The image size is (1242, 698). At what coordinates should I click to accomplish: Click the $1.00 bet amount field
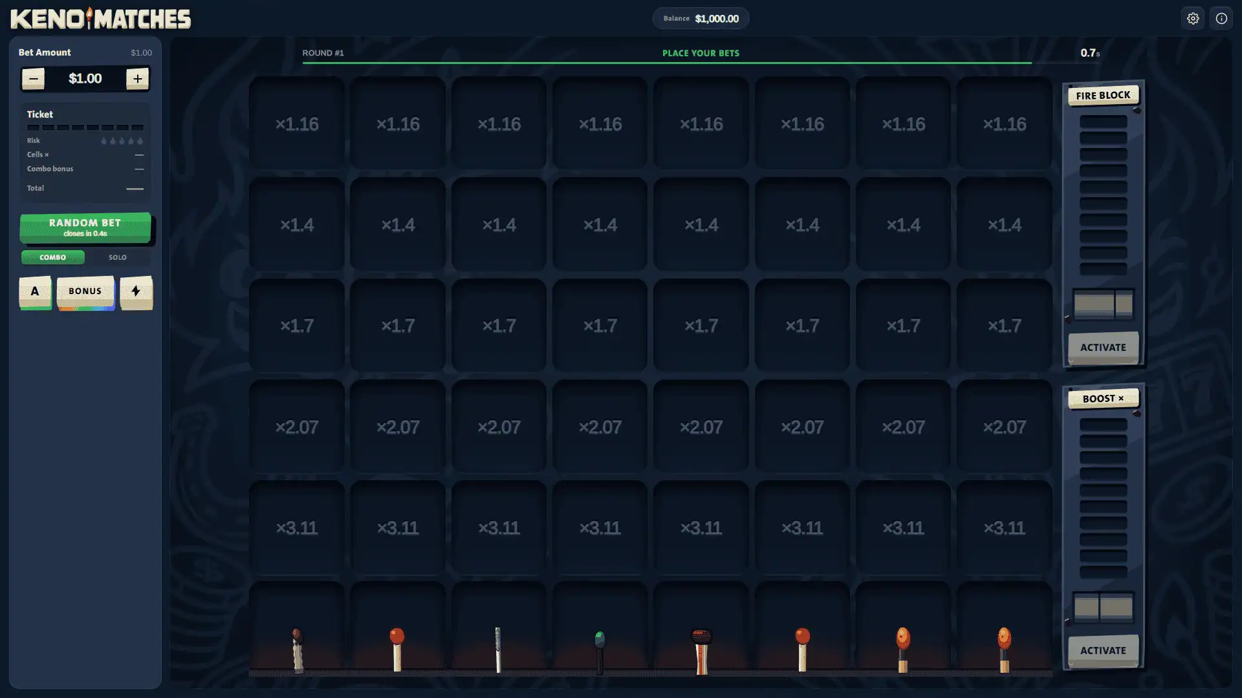pos(85,79)
